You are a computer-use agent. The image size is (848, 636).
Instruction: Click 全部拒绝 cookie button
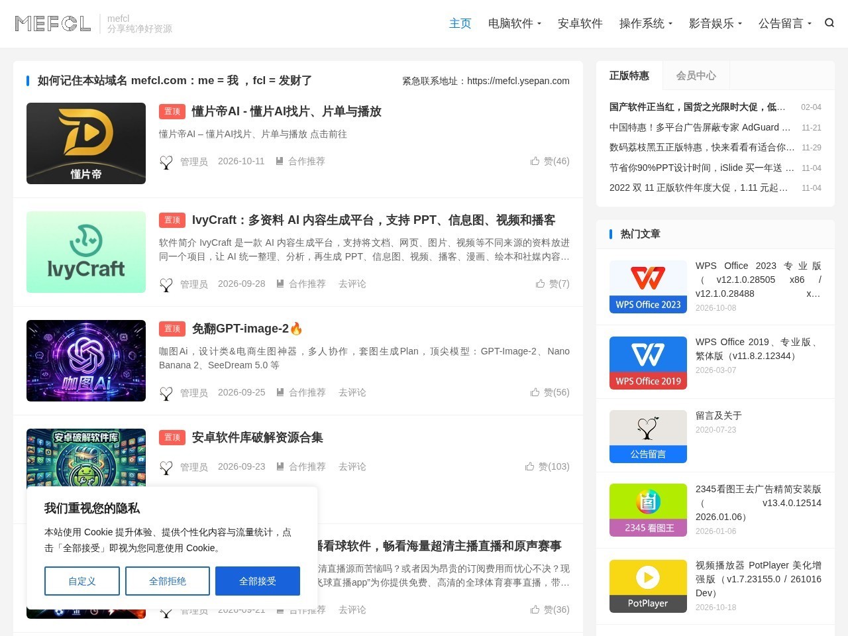coord(168,581)
